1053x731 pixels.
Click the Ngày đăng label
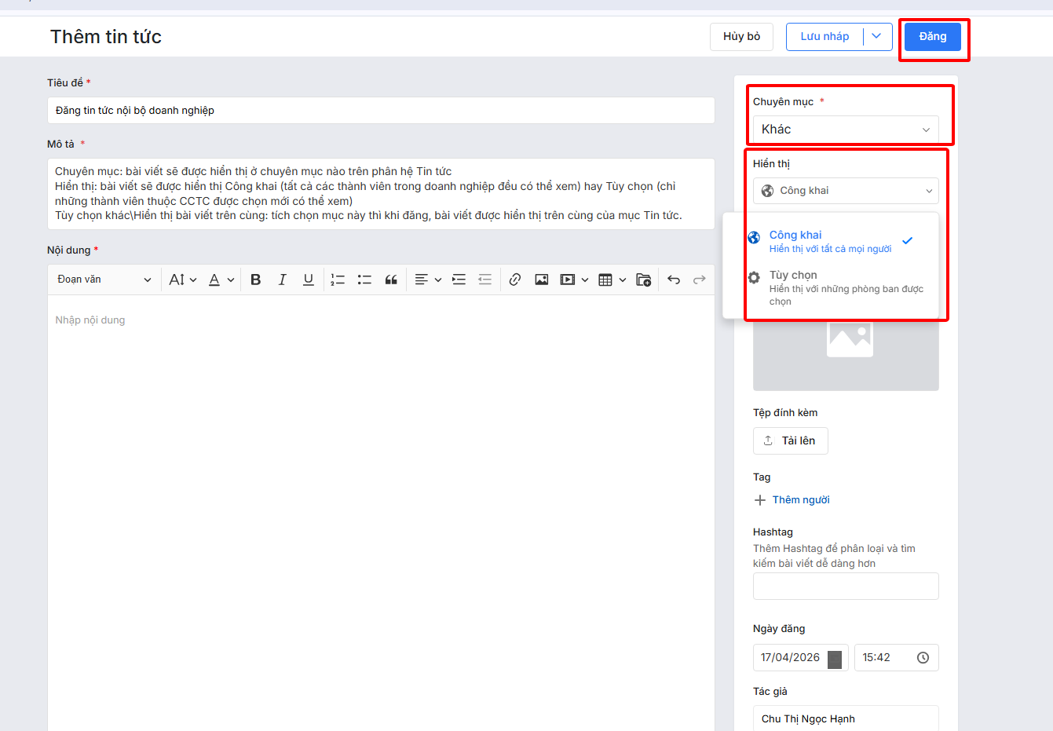coord(779,629)
